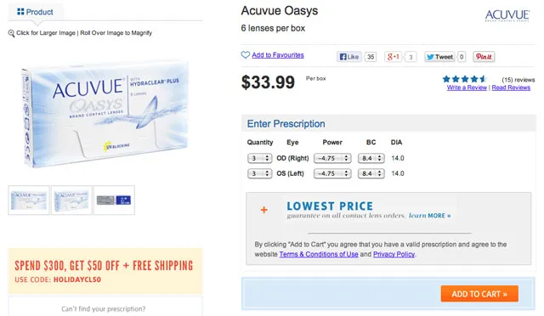Open the OS (Left) quantity dropdown
This screenshot has height=316, width=544.
pyautogui.click(x=259, y=173)
